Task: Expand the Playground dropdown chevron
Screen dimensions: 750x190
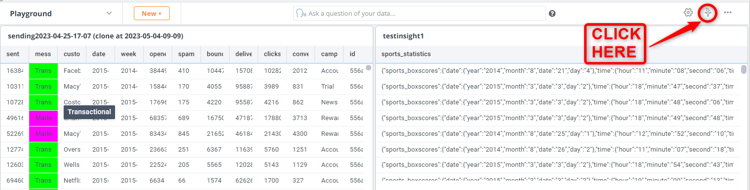Action: pyautogui.click(x=109, y=14)
